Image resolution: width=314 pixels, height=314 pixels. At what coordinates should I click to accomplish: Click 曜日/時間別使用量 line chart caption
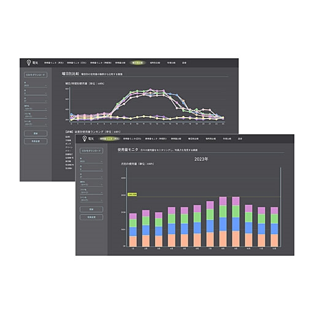85,83
